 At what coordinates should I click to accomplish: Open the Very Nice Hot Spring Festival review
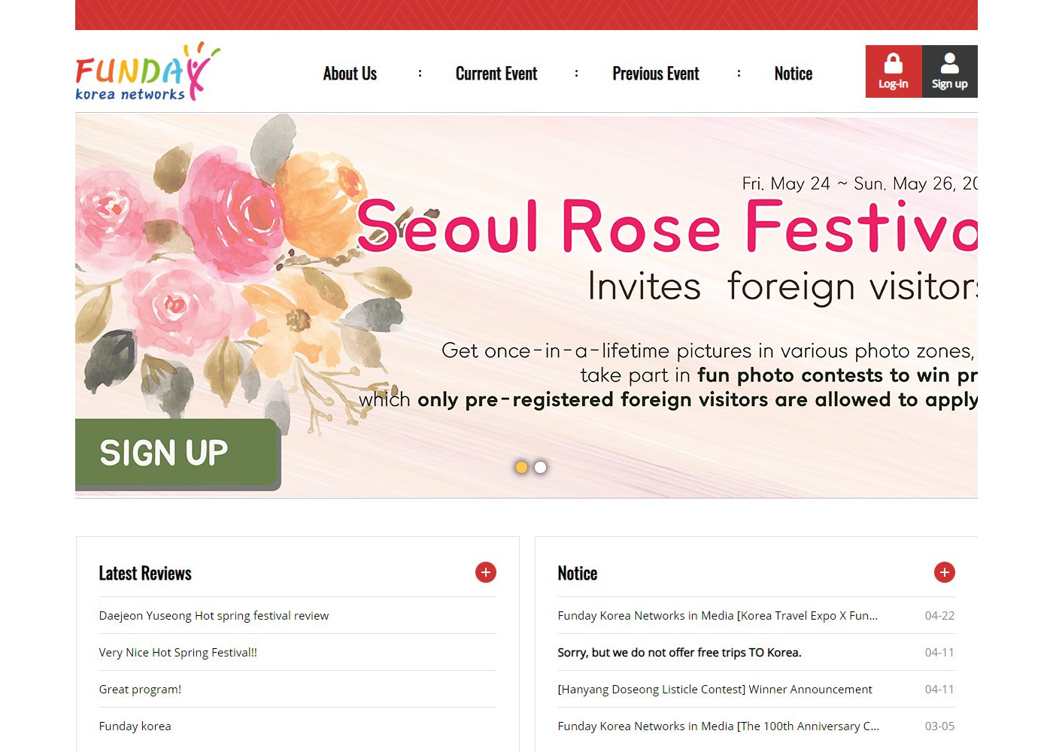point(178,652)
